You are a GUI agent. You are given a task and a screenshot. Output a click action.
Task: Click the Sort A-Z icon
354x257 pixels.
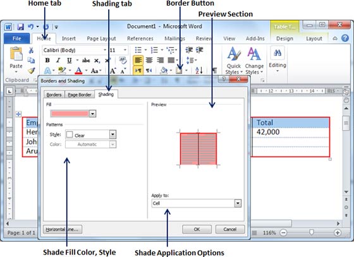tap(198, 71)
